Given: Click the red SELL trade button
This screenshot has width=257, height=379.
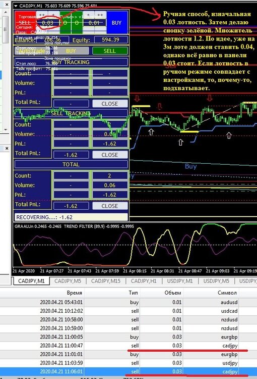Looking at the screenshot, I should pyautogui.click(x=25, y=22).
